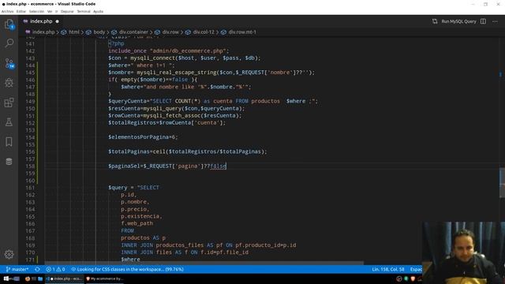Click the errors and warnings count in status bar
505x284 pixels.
click(x=55, y=269)
